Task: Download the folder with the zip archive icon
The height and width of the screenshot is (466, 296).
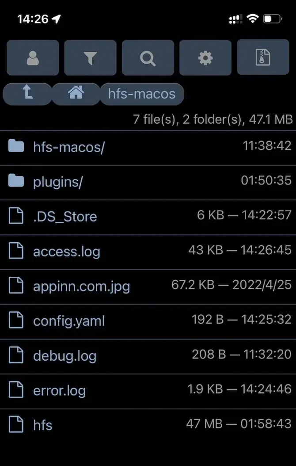Action: [x=263, y=57]
